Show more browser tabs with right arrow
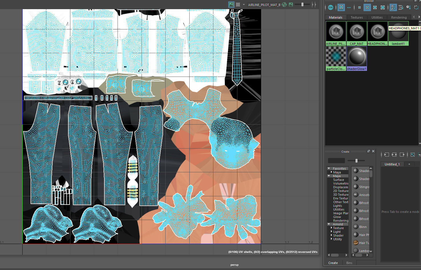421x270 pixels. pyautogui.click(x=419, y=17)
